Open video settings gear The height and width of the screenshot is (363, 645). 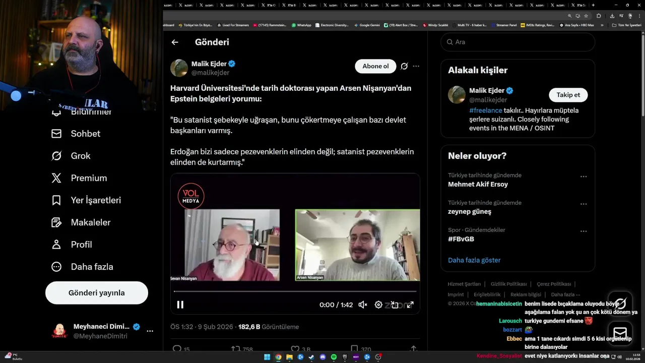(x=378, y=305)
